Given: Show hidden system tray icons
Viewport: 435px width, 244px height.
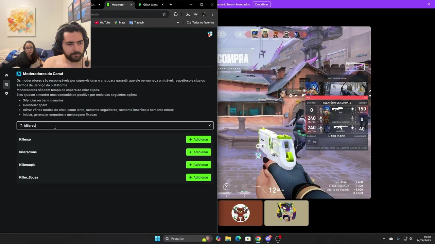Looking at the screenshot, I should click(x=384, y=239).
